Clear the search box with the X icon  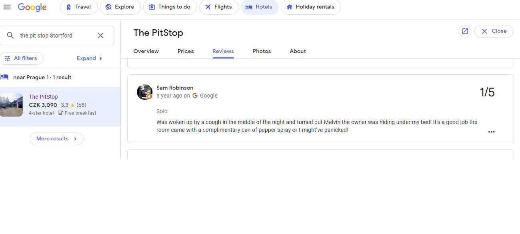[x=101, y=36]
